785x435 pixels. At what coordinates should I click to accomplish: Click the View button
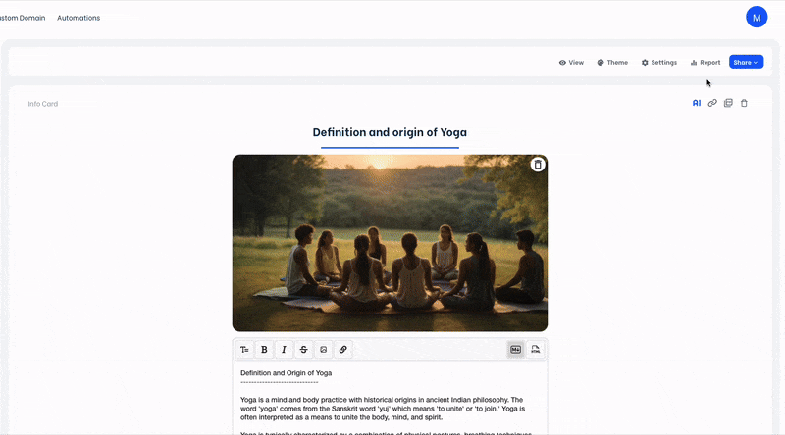tap(571, 62)
